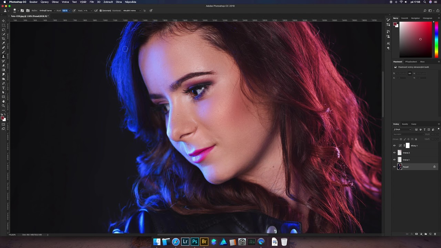Click the Delete layer trash icon
The width and height of the screenshot is (441, 248).
click(435, 234)
